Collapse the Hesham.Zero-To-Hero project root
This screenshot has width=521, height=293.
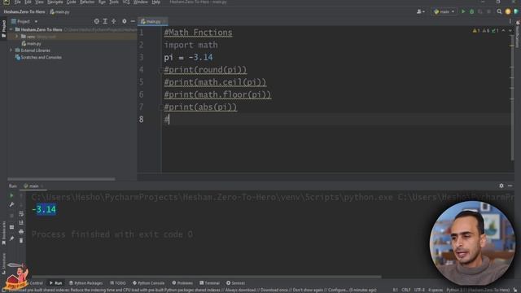pos(11,29)
